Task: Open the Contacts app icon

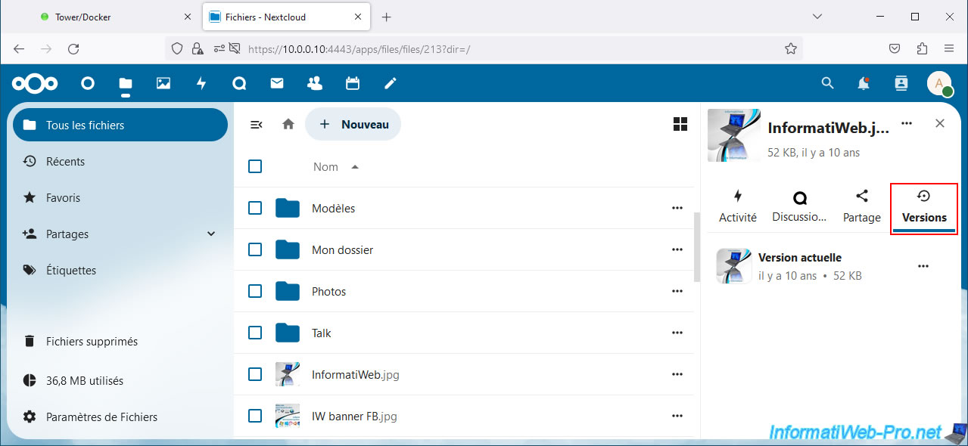Action: (x=315, y=83)
